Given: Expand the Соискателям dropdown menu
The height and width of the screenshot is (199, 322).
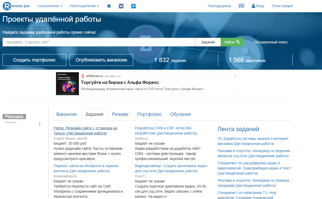Looking at the screenshot, I should [x=50, y=6].
